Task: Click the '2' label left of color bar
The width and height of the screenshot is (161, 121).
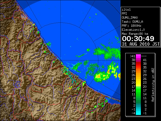Action: coord(134,105)
